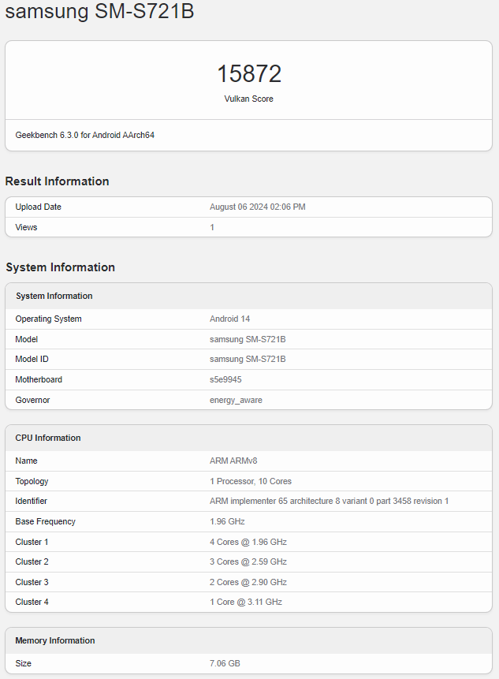Click the 1 Processor, 10 Cores topology value
Viewport: 499px width, 679px height.
[251, 481]
